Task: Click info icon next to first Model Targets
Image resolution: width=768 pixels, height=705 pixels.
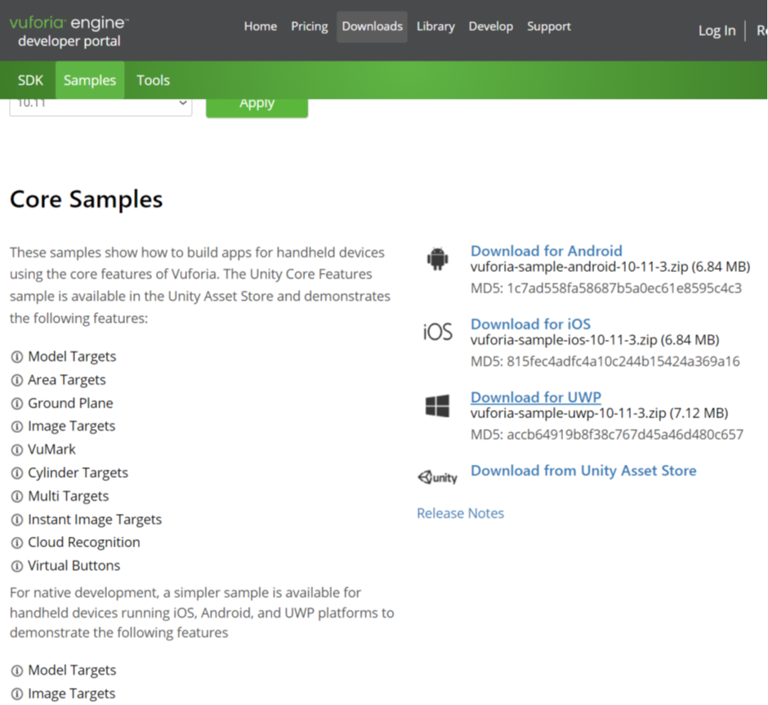Action: pos(16,357)
